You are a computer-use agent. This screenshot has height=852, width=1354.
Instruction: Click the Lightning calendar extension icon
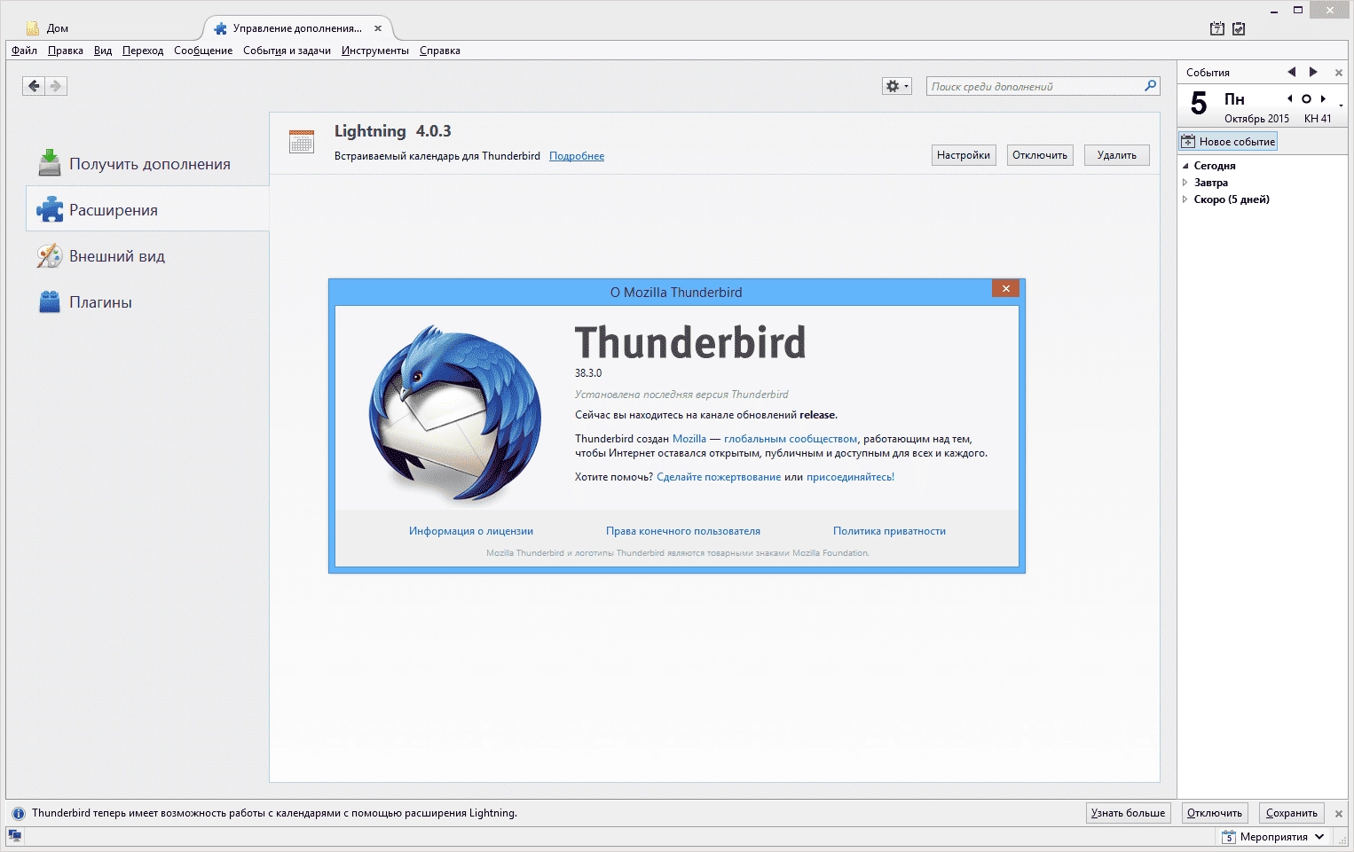[x=302, y=142]
